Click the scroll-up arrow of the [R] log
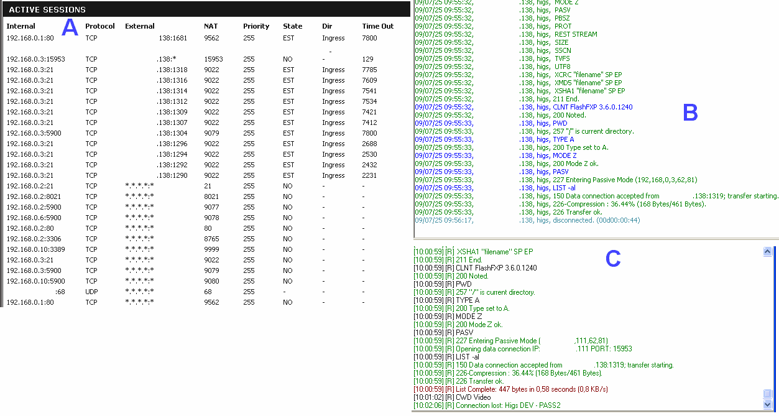The height and width of the screenshot is (416, 779). click(768, 252)
